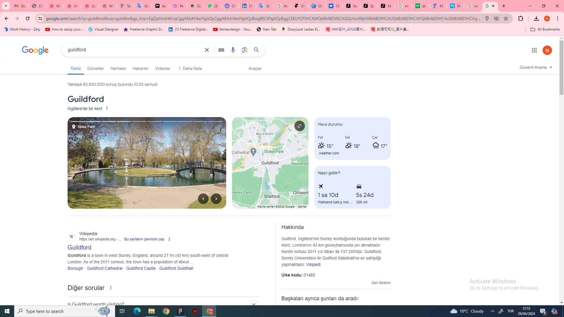Open the Guildford Cathedral link
The image size is (564, 317).
click(x=105, y=268)
